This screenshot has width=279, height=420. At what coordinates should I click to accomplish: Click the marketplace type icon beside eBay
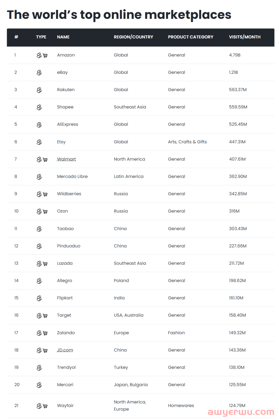pyautogui.click(x=39, y=73)
